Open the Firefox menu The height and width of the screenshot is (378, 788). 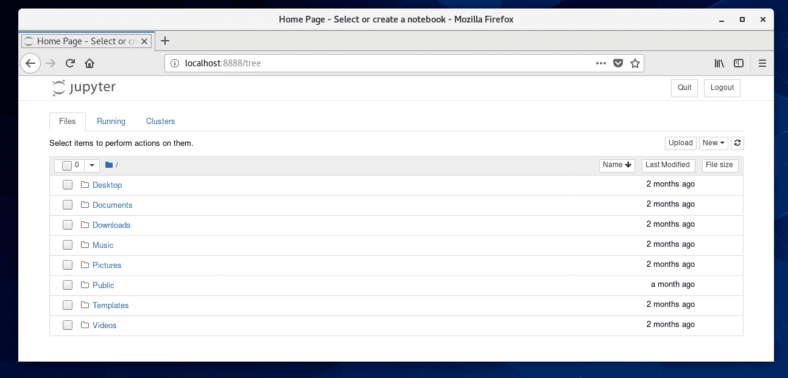point(762,63)
